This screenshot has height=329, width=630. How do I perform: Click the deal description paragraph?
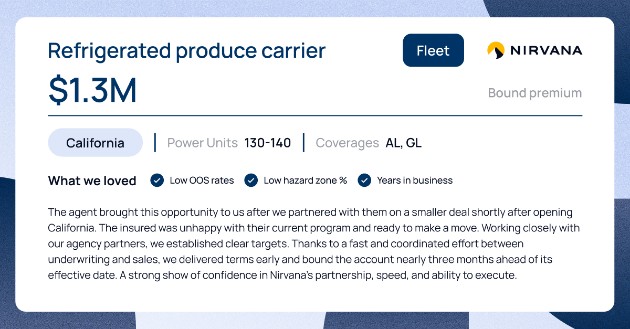314,243
